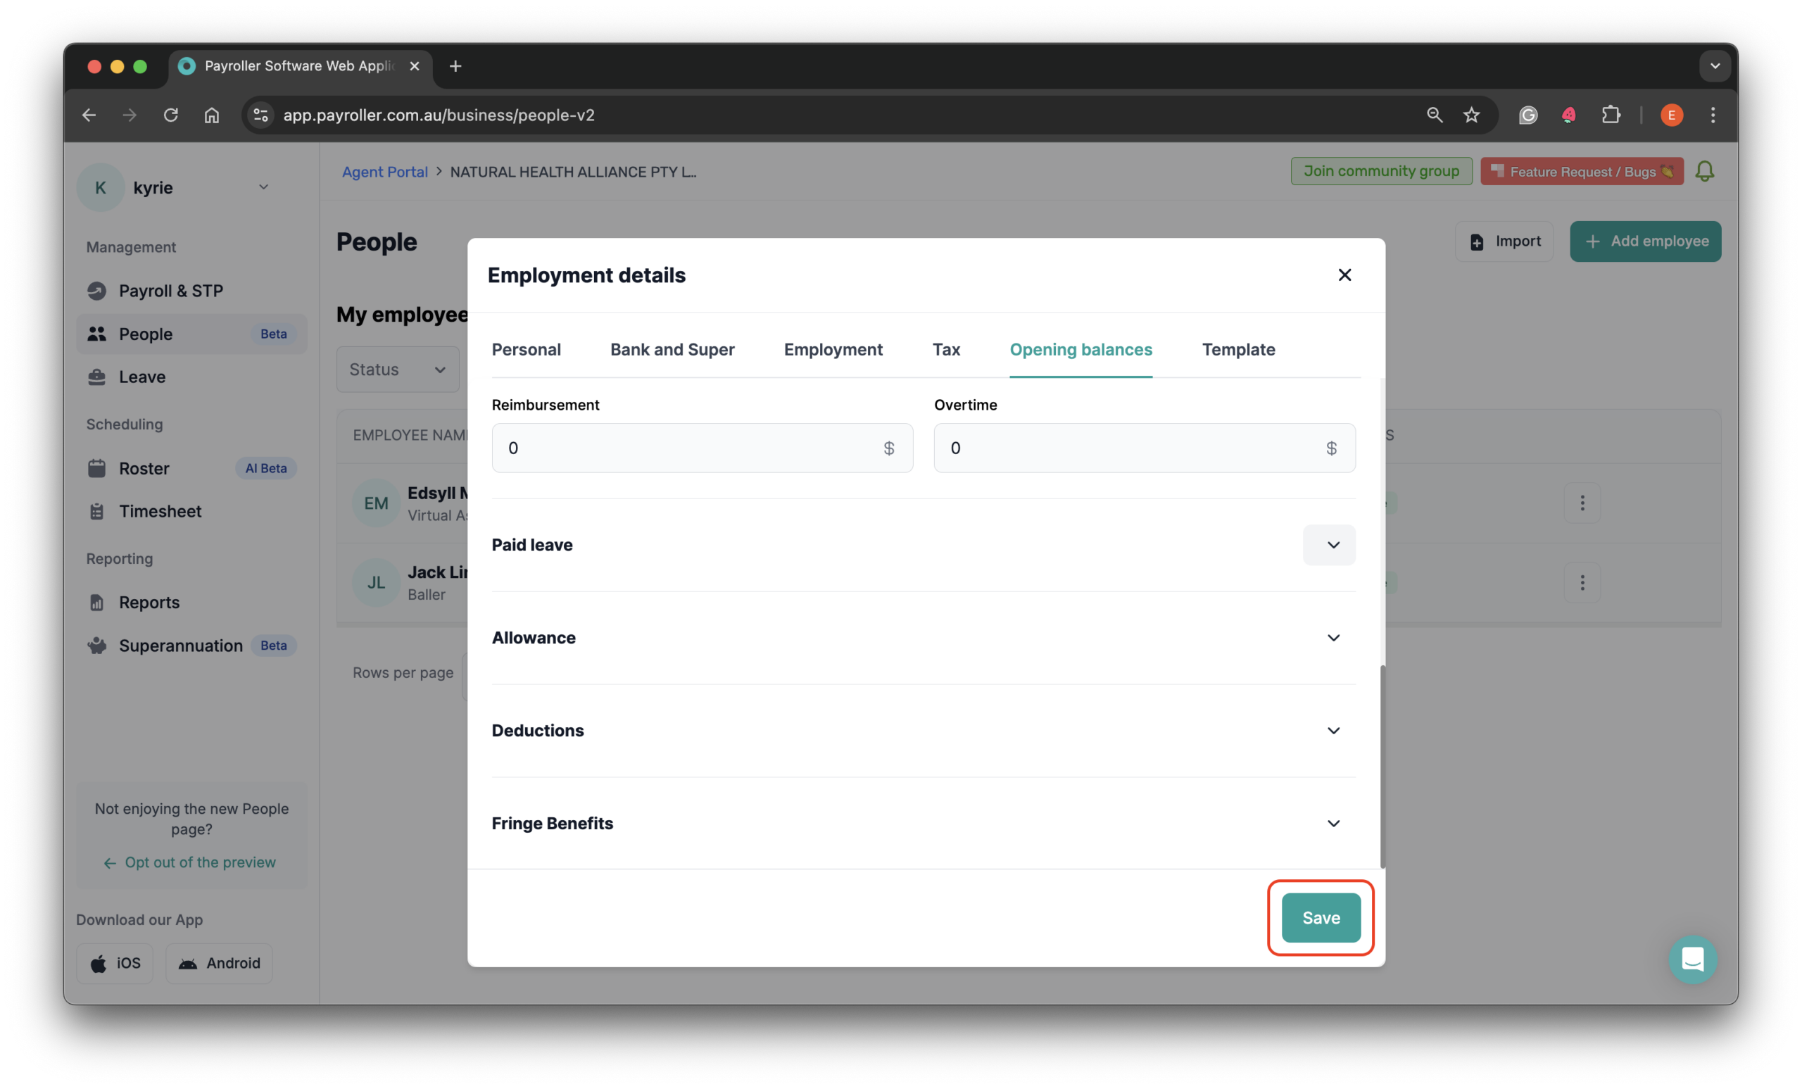Viewport: 1802px width, 1089px height.
Task: Open the Timesheet section
Action: (160, 510)
